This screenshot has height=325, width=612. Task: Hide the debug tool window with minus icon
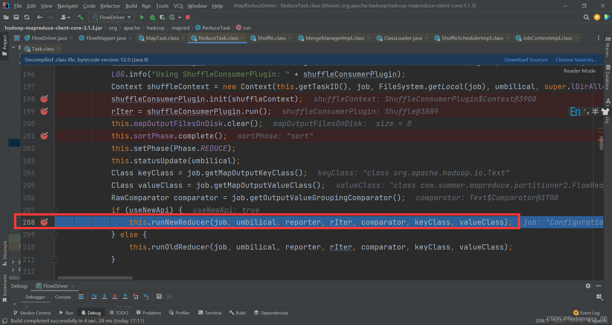point(599,286)
